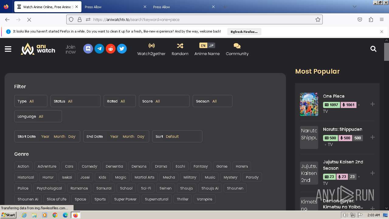Screen dimensions: 389x219
Task: Open the Twitter join icon
Action: point(122,49)
